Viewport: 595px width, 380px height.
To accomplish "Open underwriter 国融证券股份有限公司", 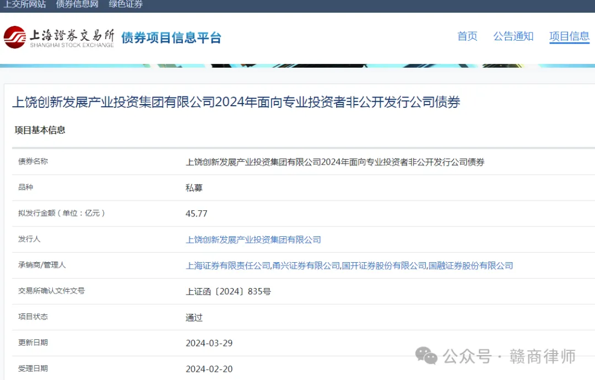I will (x=471, y=265).
